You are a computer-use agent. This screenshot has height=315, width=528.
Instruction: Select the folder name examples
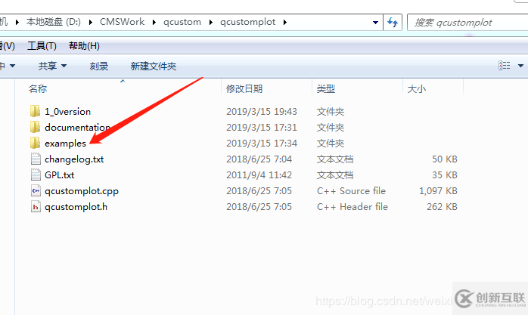point(65,144)
